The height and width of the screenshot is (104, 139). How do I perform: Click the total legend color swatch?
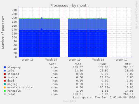coord(5,94)
